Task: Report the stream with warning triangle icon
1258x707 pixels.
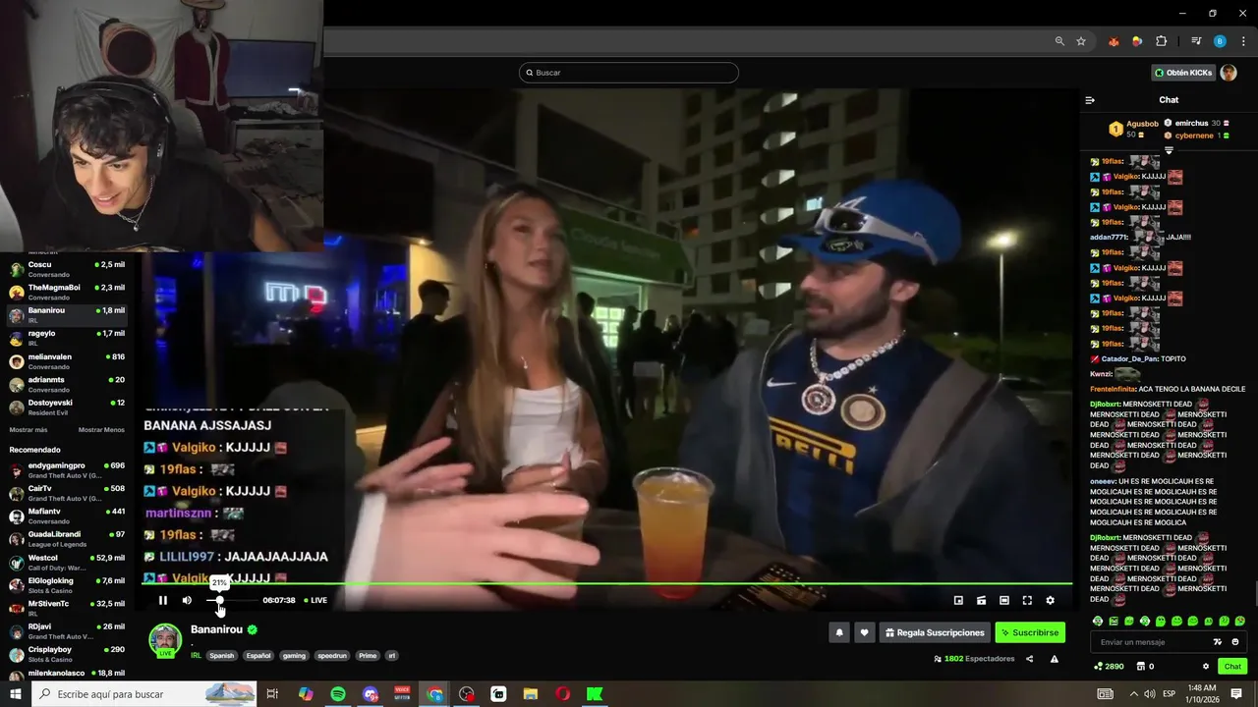Action: coord(1054,659)
